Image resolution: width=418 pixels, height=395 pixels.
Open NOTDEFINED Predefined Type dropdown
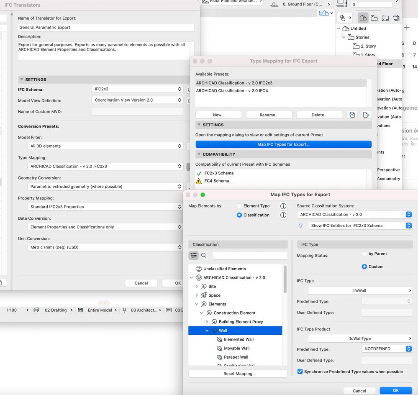tap(387, 349)
